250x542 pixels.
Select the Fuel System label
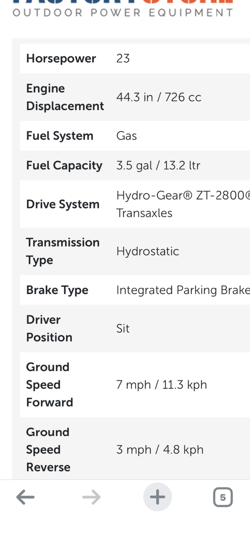(x=60, y=136)
